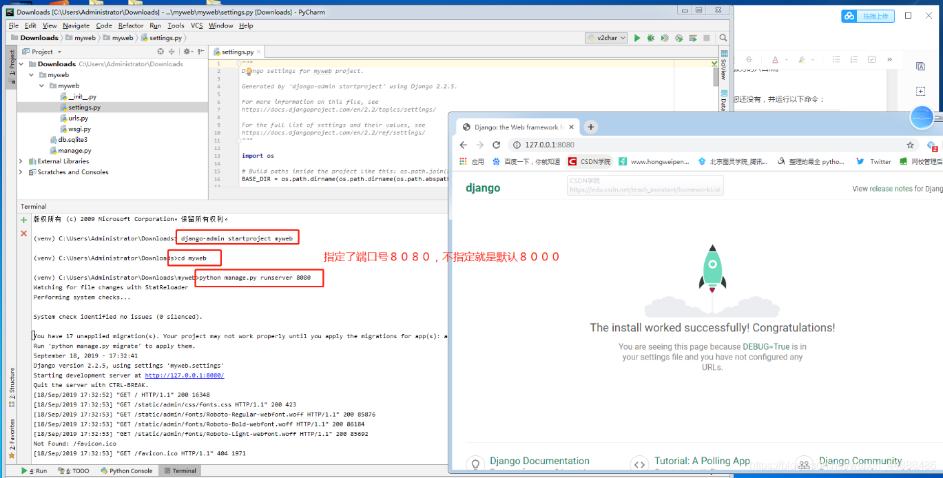Open the 4: Run tool window tab
This screenshot has width=943, height=478.
click(34, 471)
